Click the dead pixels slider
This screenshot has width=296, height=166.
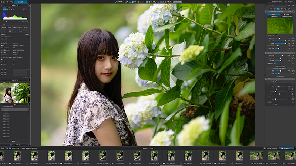click(x=280, y=46)
